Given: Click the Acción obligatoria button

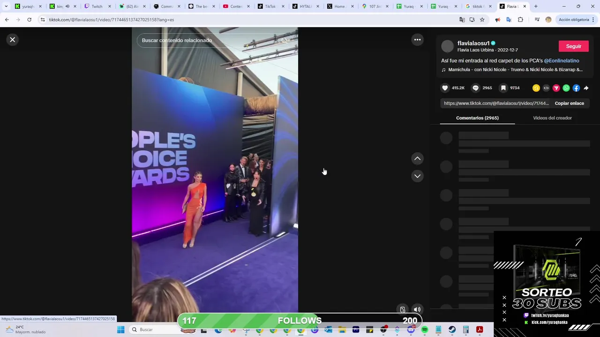Looking at the screenshot, I should coord(577,20).
